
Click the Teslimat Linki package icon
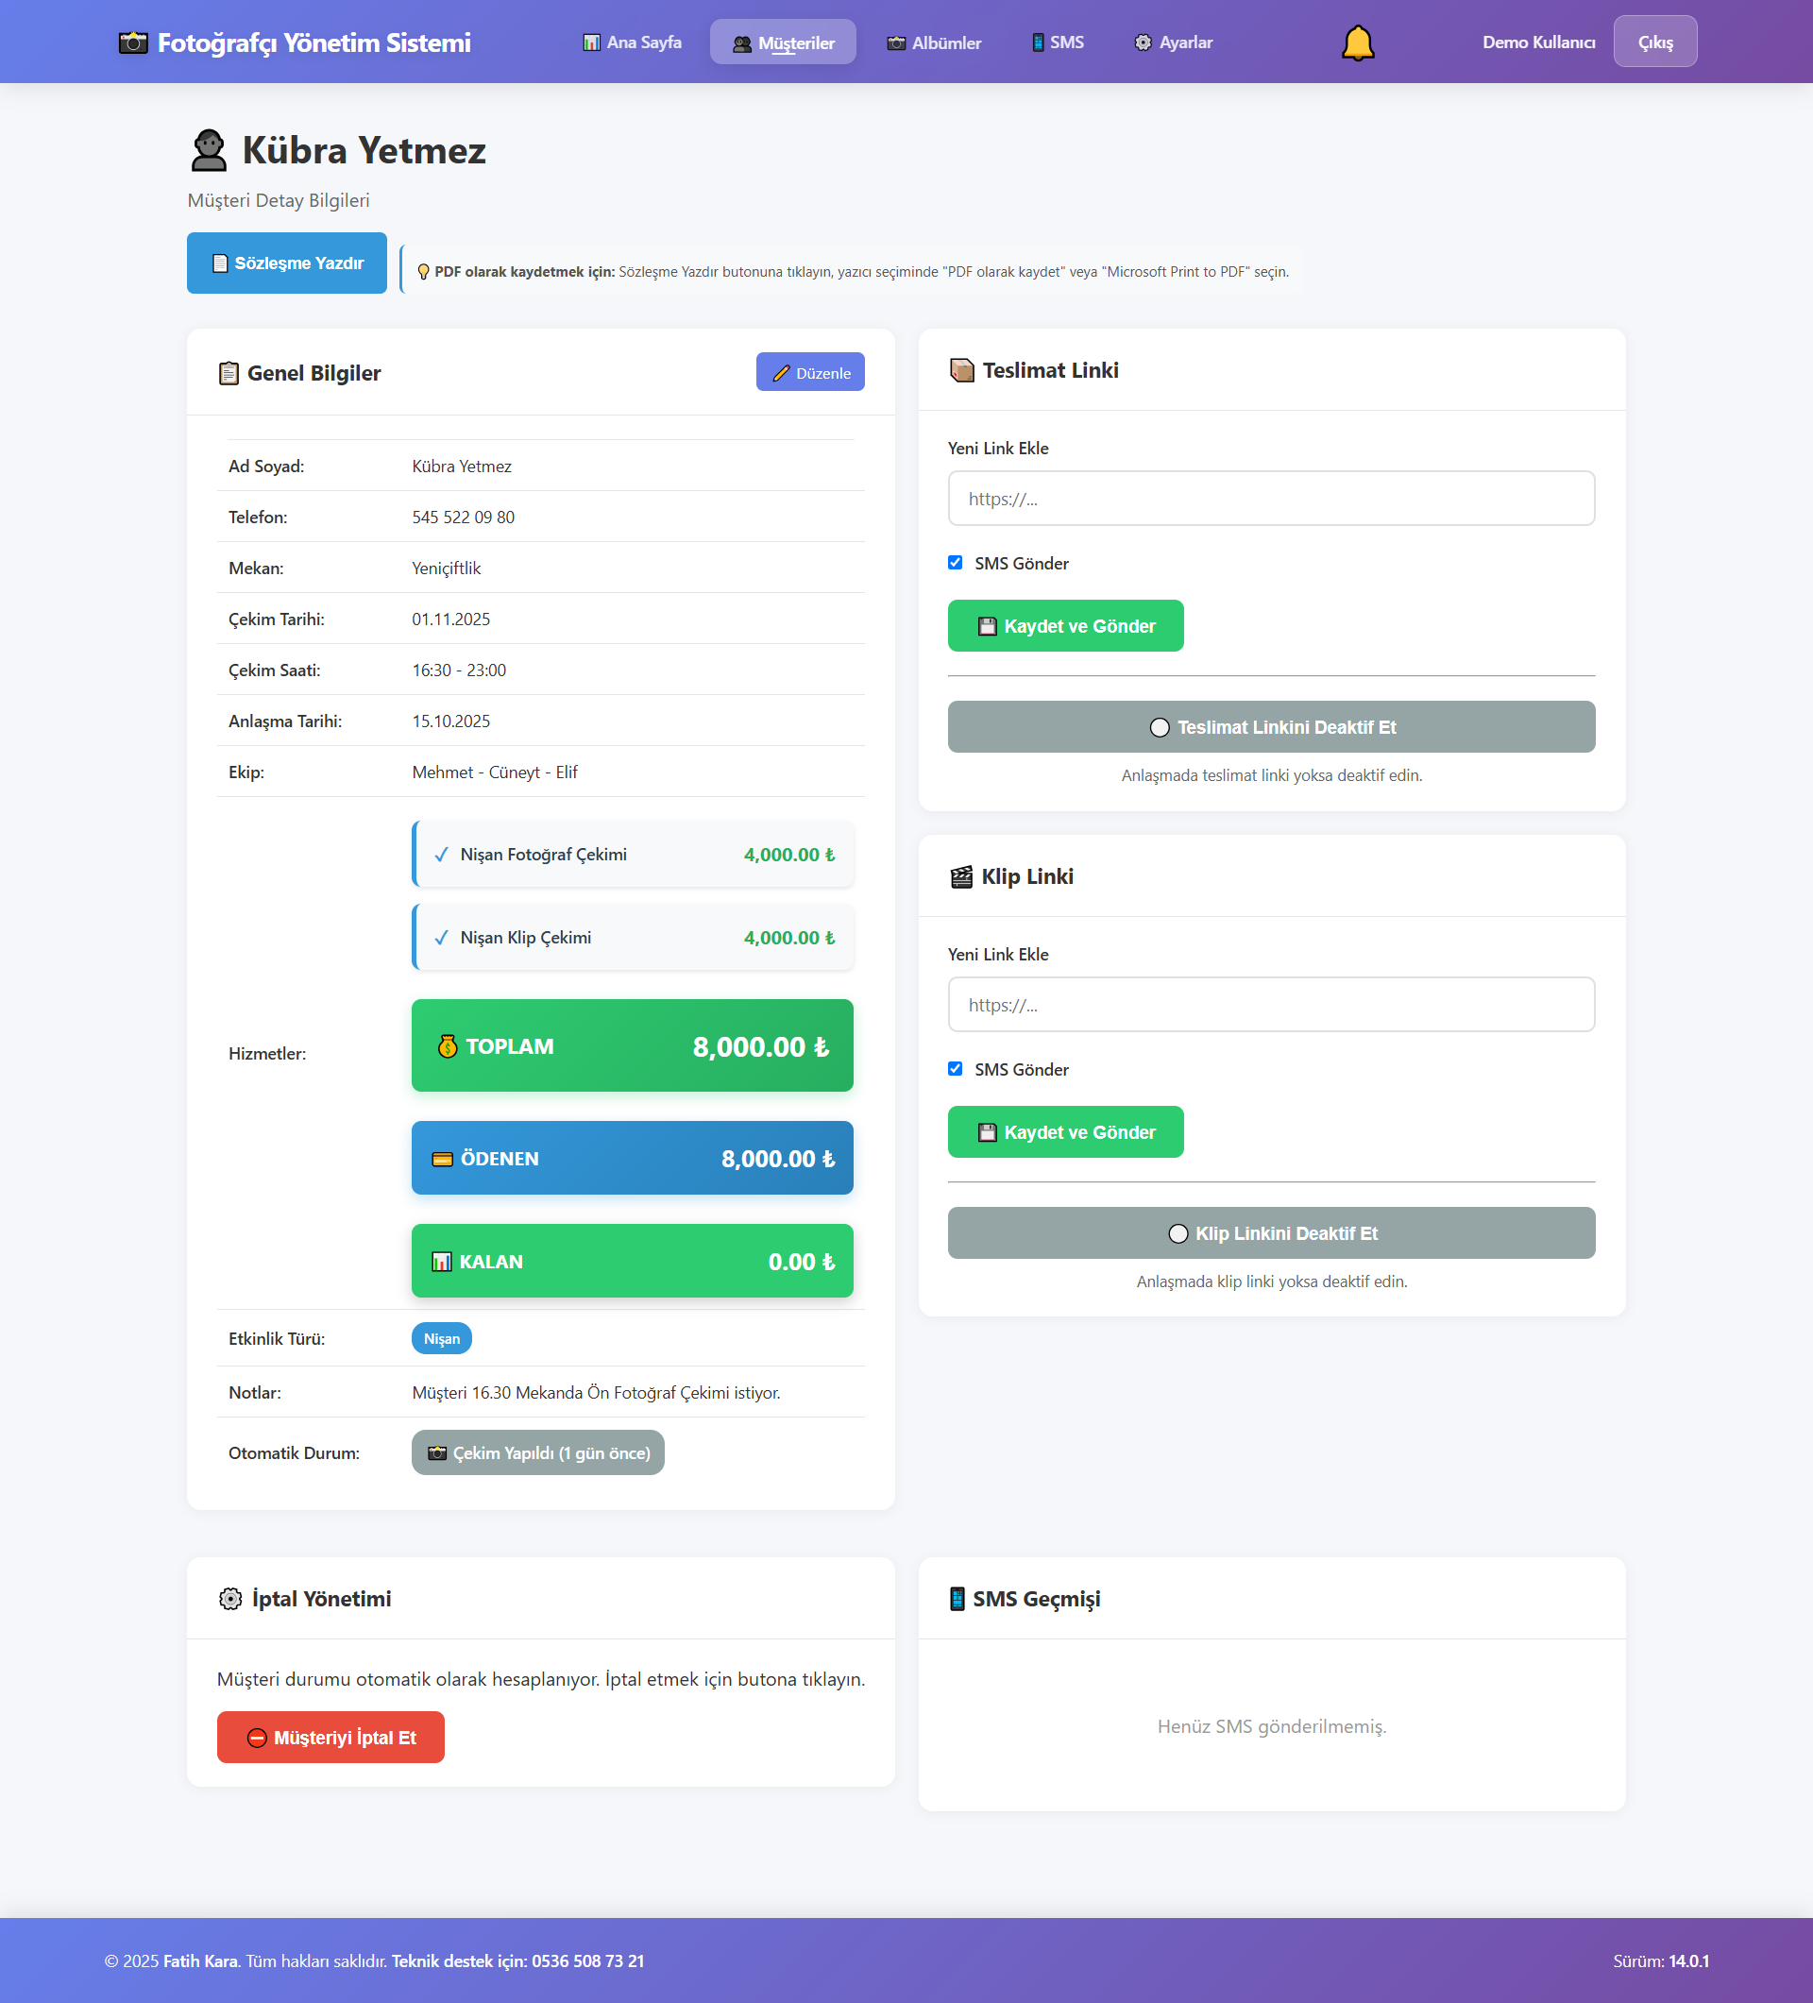[x=961, y=370]
